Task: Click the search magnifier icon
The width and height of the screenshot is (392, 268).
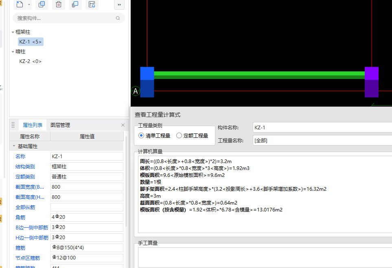Action: coord(118,18)
